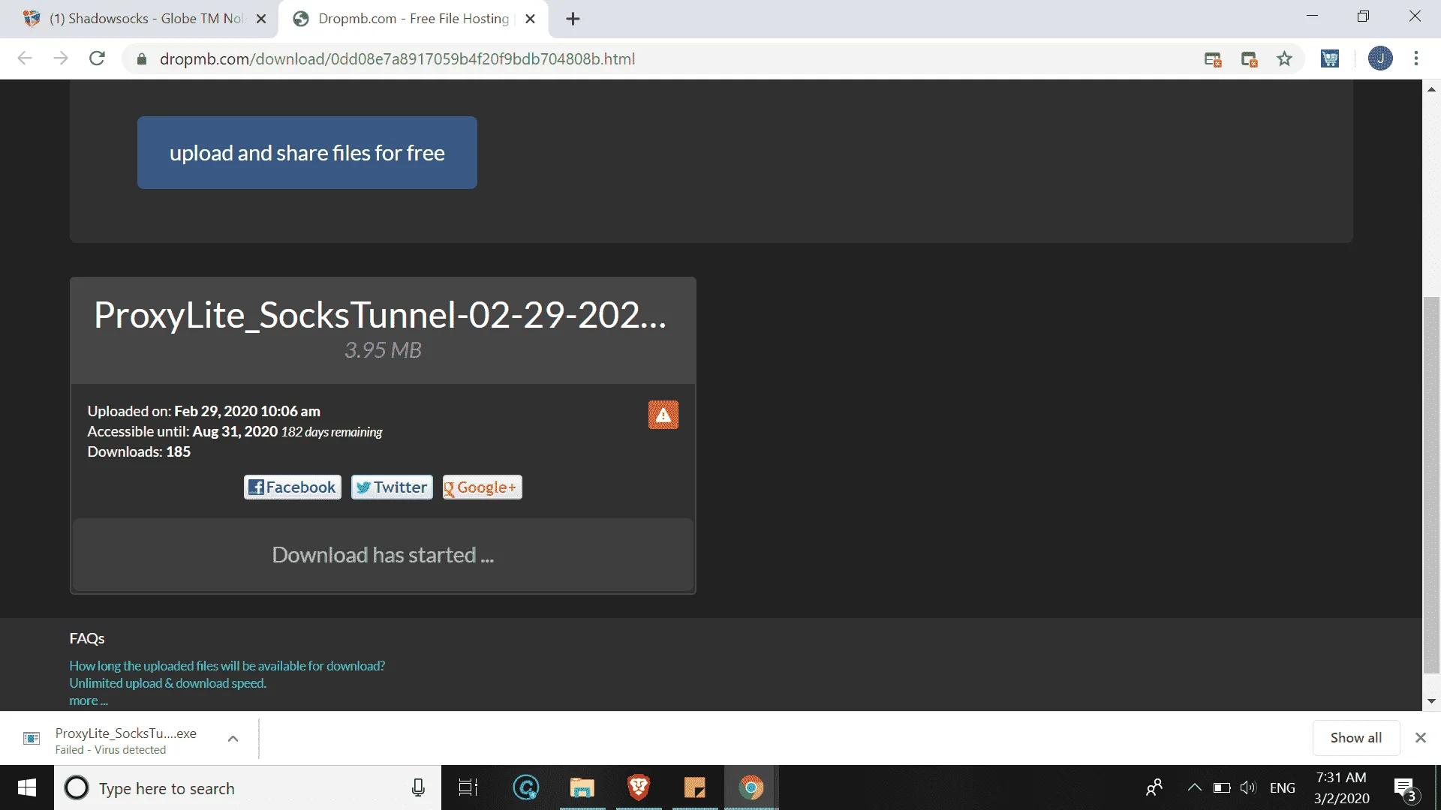Switch to the Shadowsocks Globe TM tab

139,19
